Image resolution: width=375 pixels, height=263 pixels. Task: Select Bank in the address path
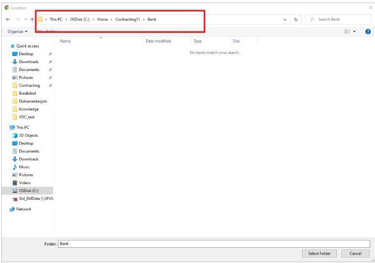pos(152,19)
